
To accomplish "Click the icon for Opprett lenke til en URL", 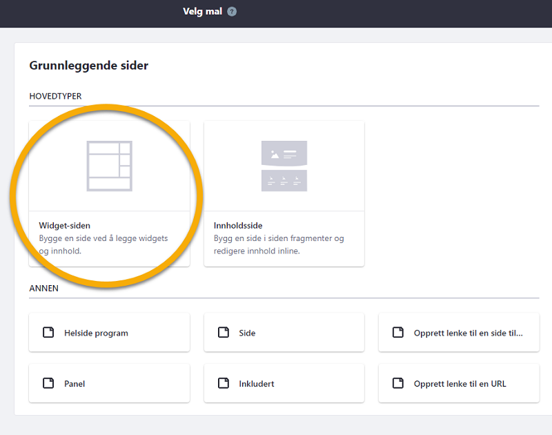I will pos(398,383).
